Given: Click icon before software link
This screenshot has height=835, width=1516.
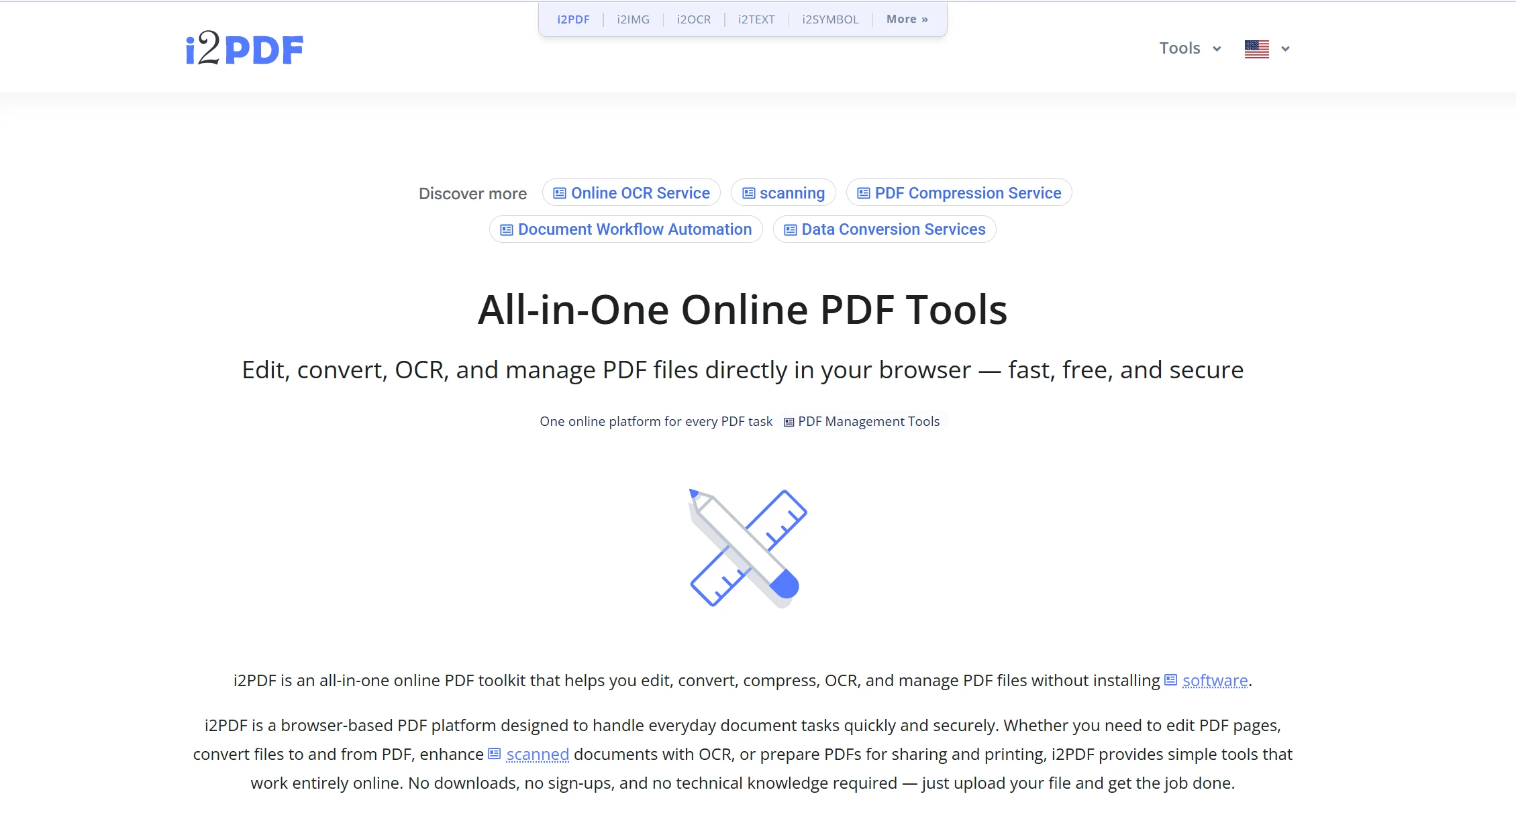Looking at the screenshot, I should coord(1170,680).
